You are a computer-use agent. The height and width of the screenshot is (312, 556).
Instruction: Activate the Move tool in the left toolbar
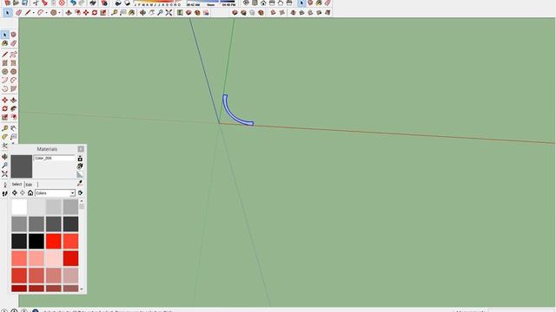pos(4,101)
